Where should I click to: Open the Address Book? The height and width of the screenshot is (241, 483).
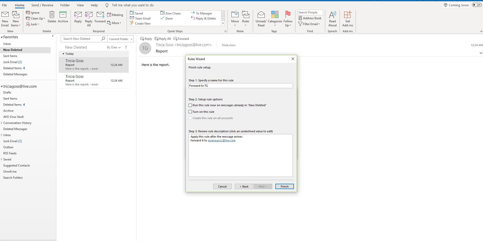point(310,18)
